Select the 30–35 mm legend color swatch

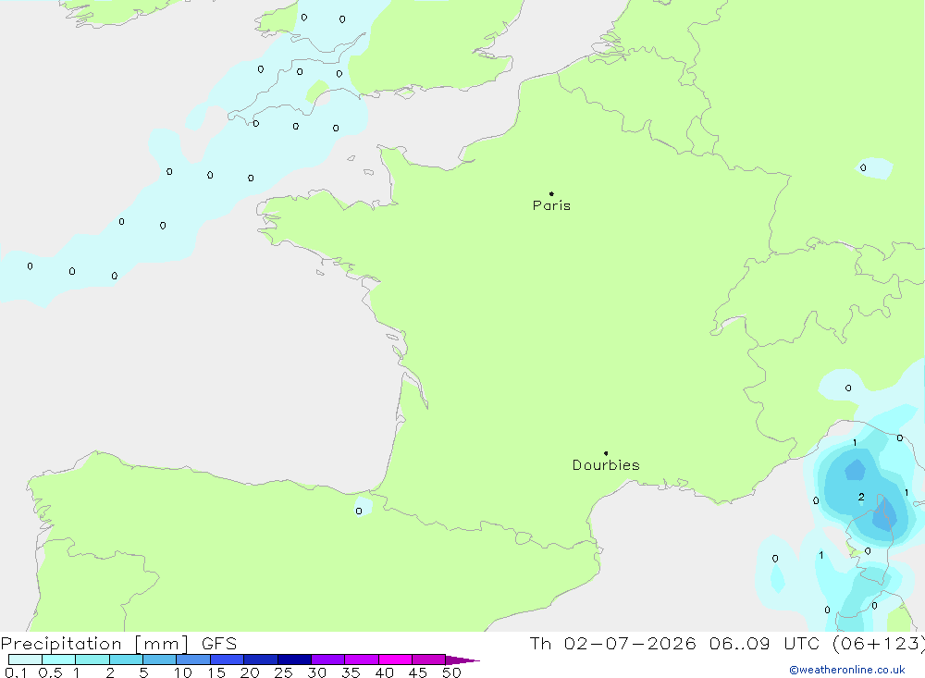(x=328, y=660)
